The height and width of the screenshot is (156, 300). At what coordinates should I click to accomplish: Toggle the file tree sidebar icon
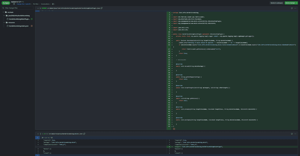[14, 4]
